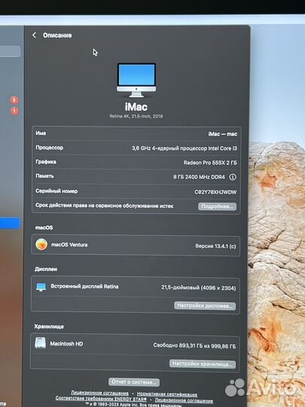The image size is (305, 407).
Task: Open memory info icon next to 8 ГБ DDR4
Action: (x=233, y=177)
